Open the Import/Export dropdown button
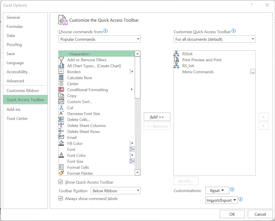Viewport: 275px width, 221px height. [221, 200]
